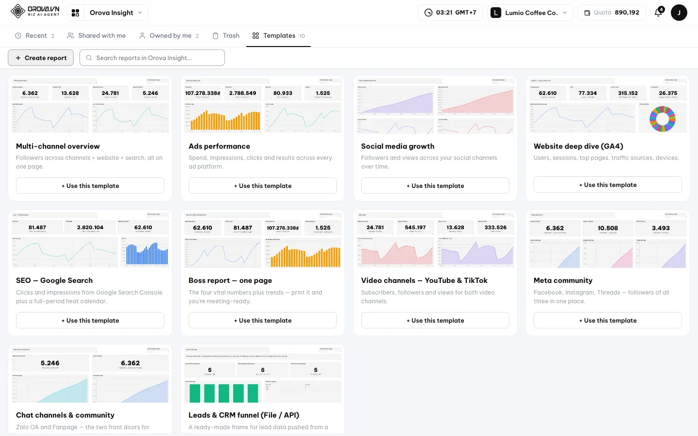Focus the Search reports in Orova Insight field
Viewport: 698px width, 436px height.
click(x=152, y=58)
